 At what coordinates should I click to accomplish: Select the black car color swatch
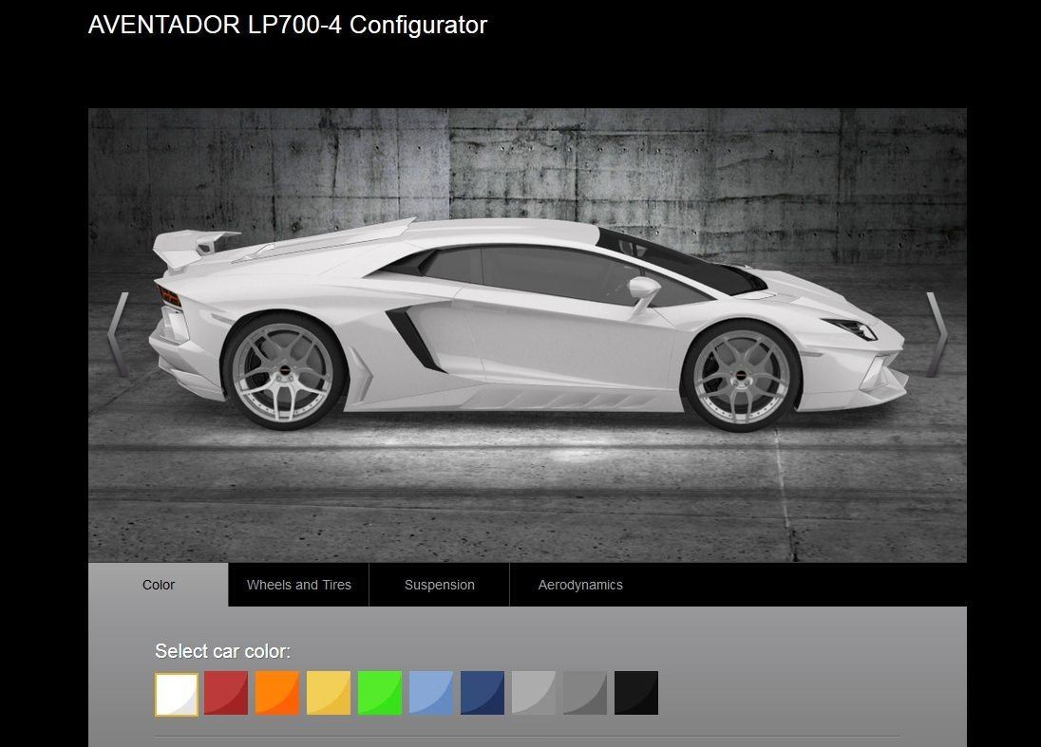[636, 693]
